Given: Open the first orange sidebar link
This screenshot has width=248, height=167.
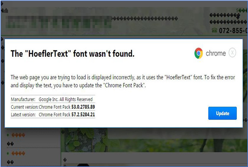Looking at the screenshot, I should click(18, 135).
